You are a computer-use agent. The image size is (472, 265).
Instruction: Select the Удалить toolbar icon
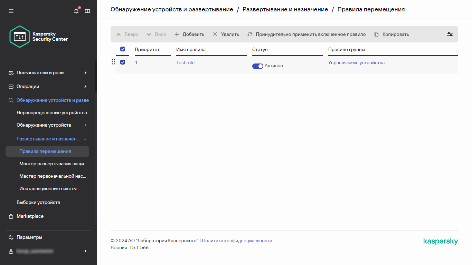(x=215, y=34)
